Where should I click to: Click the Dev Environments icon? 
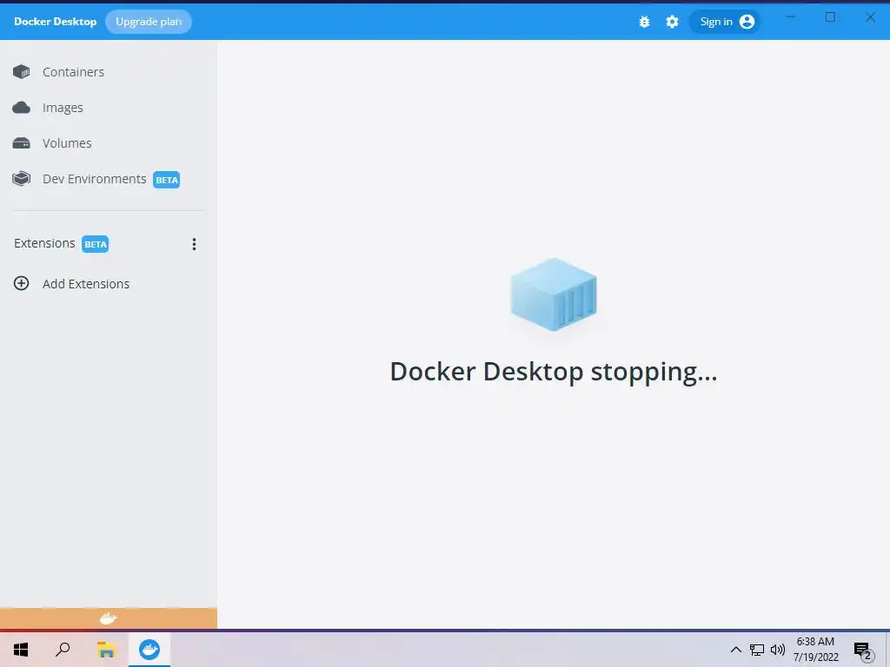coord(22,179)
